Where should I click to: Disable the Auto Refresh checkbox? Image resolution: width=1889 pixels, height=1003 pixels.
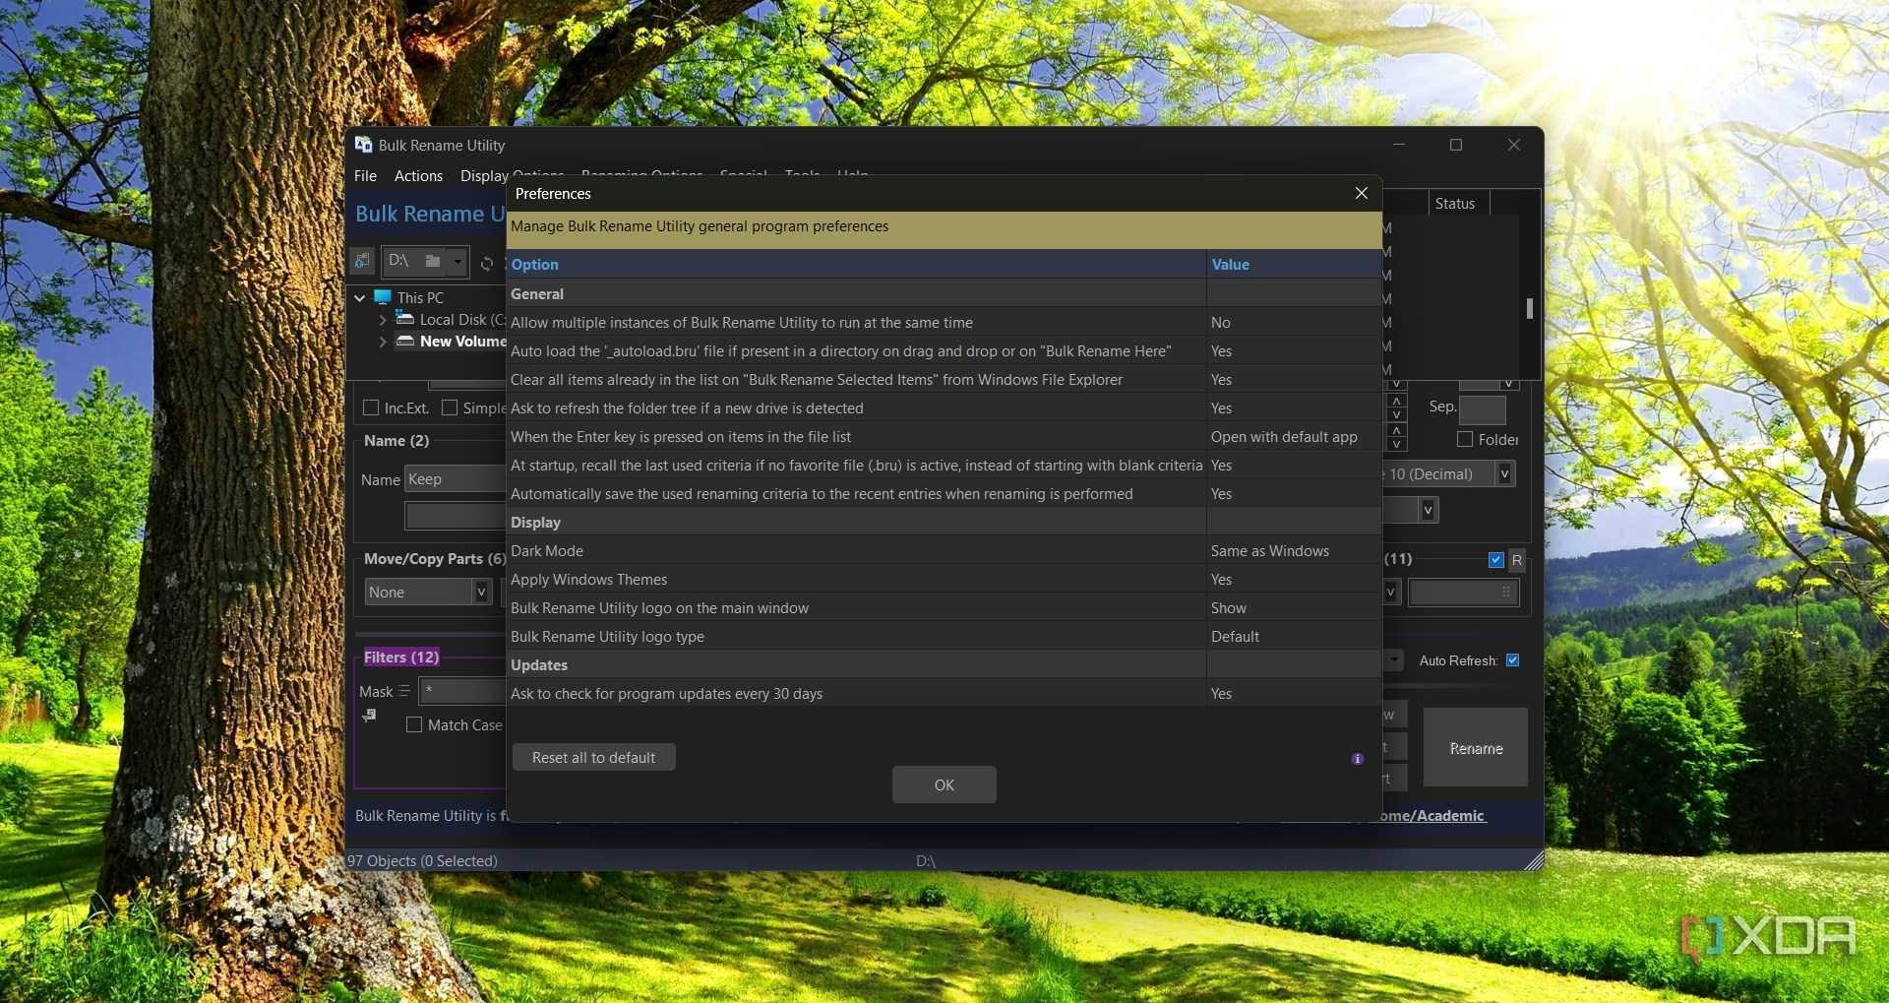1513,660
